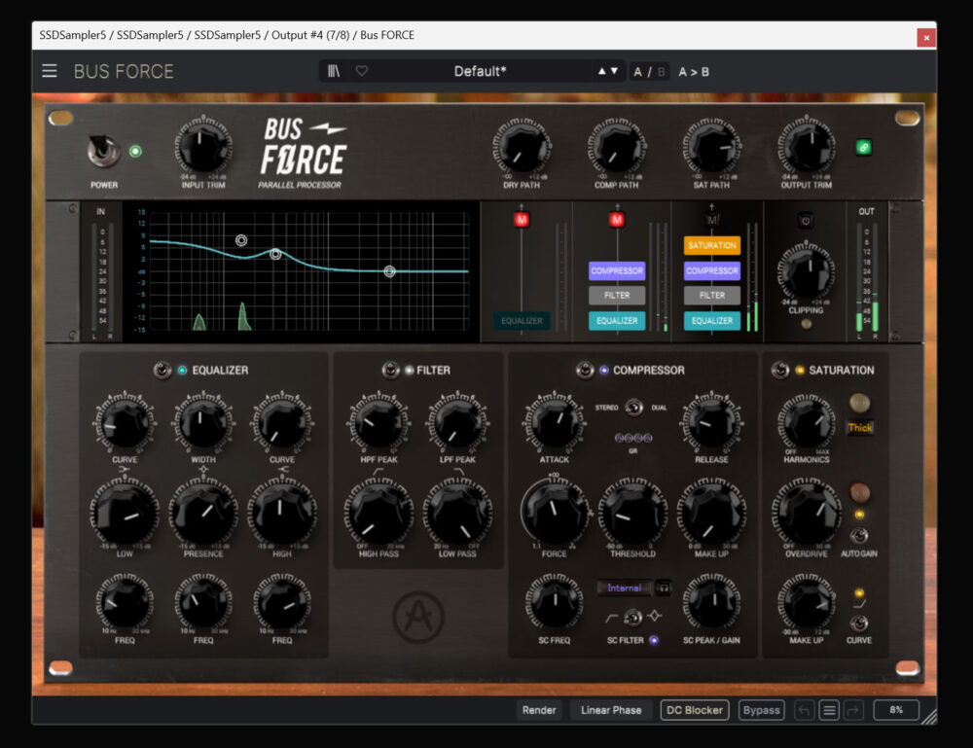Select Equalizer block in Comp Path chain
Image resolution: width=973 pixels, height=748 pixels.
tap(617, 321)
